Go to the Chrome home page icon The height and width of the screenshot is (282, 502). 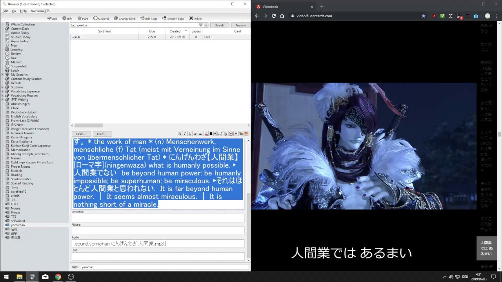click(x=282, y=16)
